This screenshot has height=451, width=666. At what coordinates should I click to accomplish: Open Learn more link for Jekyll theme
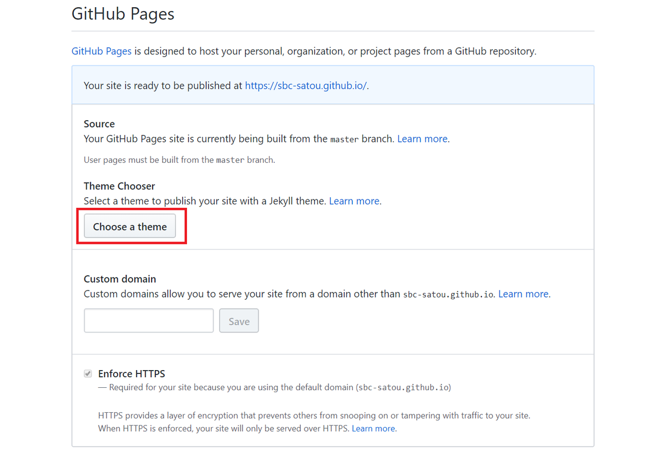(355, 201)
